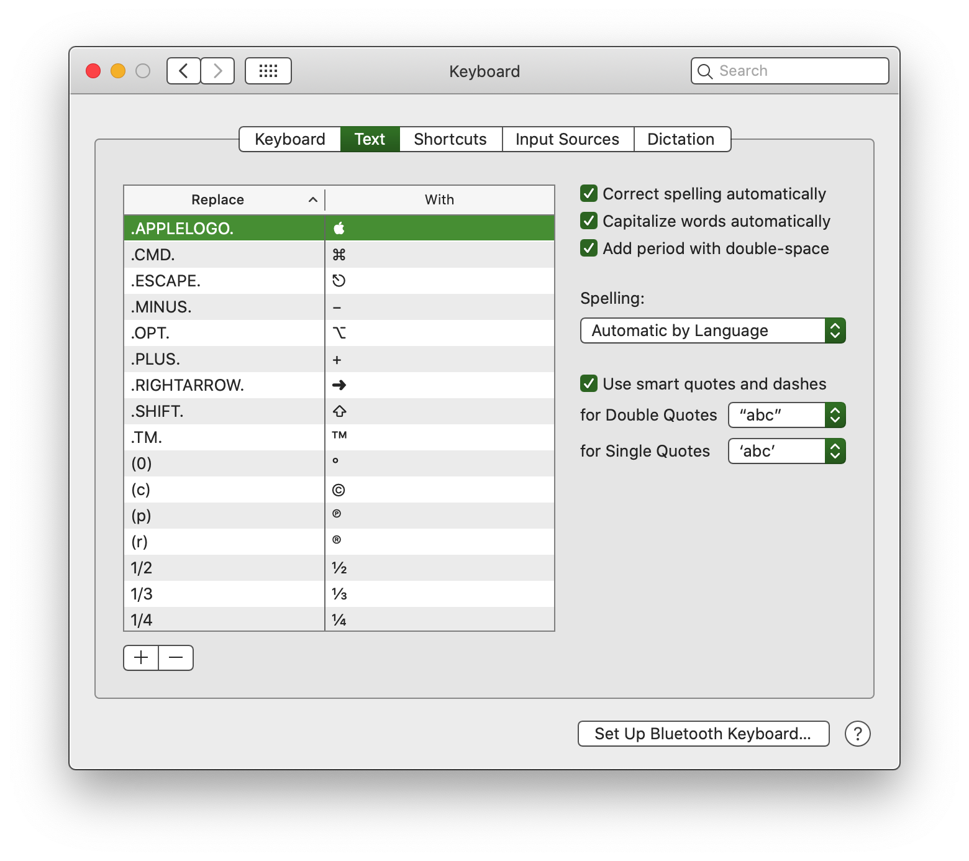The height and width of the screenshot is (861, 969).
Task: Switch to the Keyboard tab
Action: pos(290,139)
